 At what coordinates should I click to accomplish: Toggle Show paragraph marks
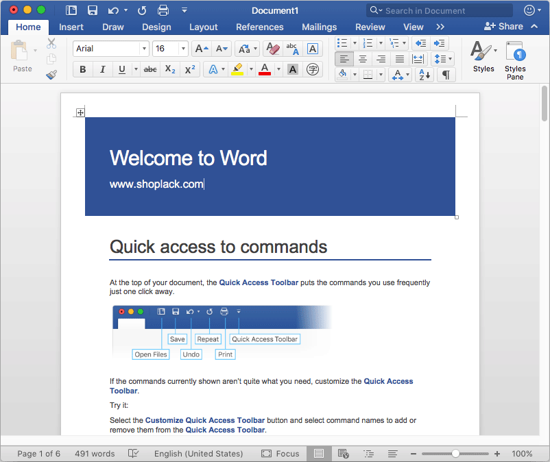(x=446, y=75)
